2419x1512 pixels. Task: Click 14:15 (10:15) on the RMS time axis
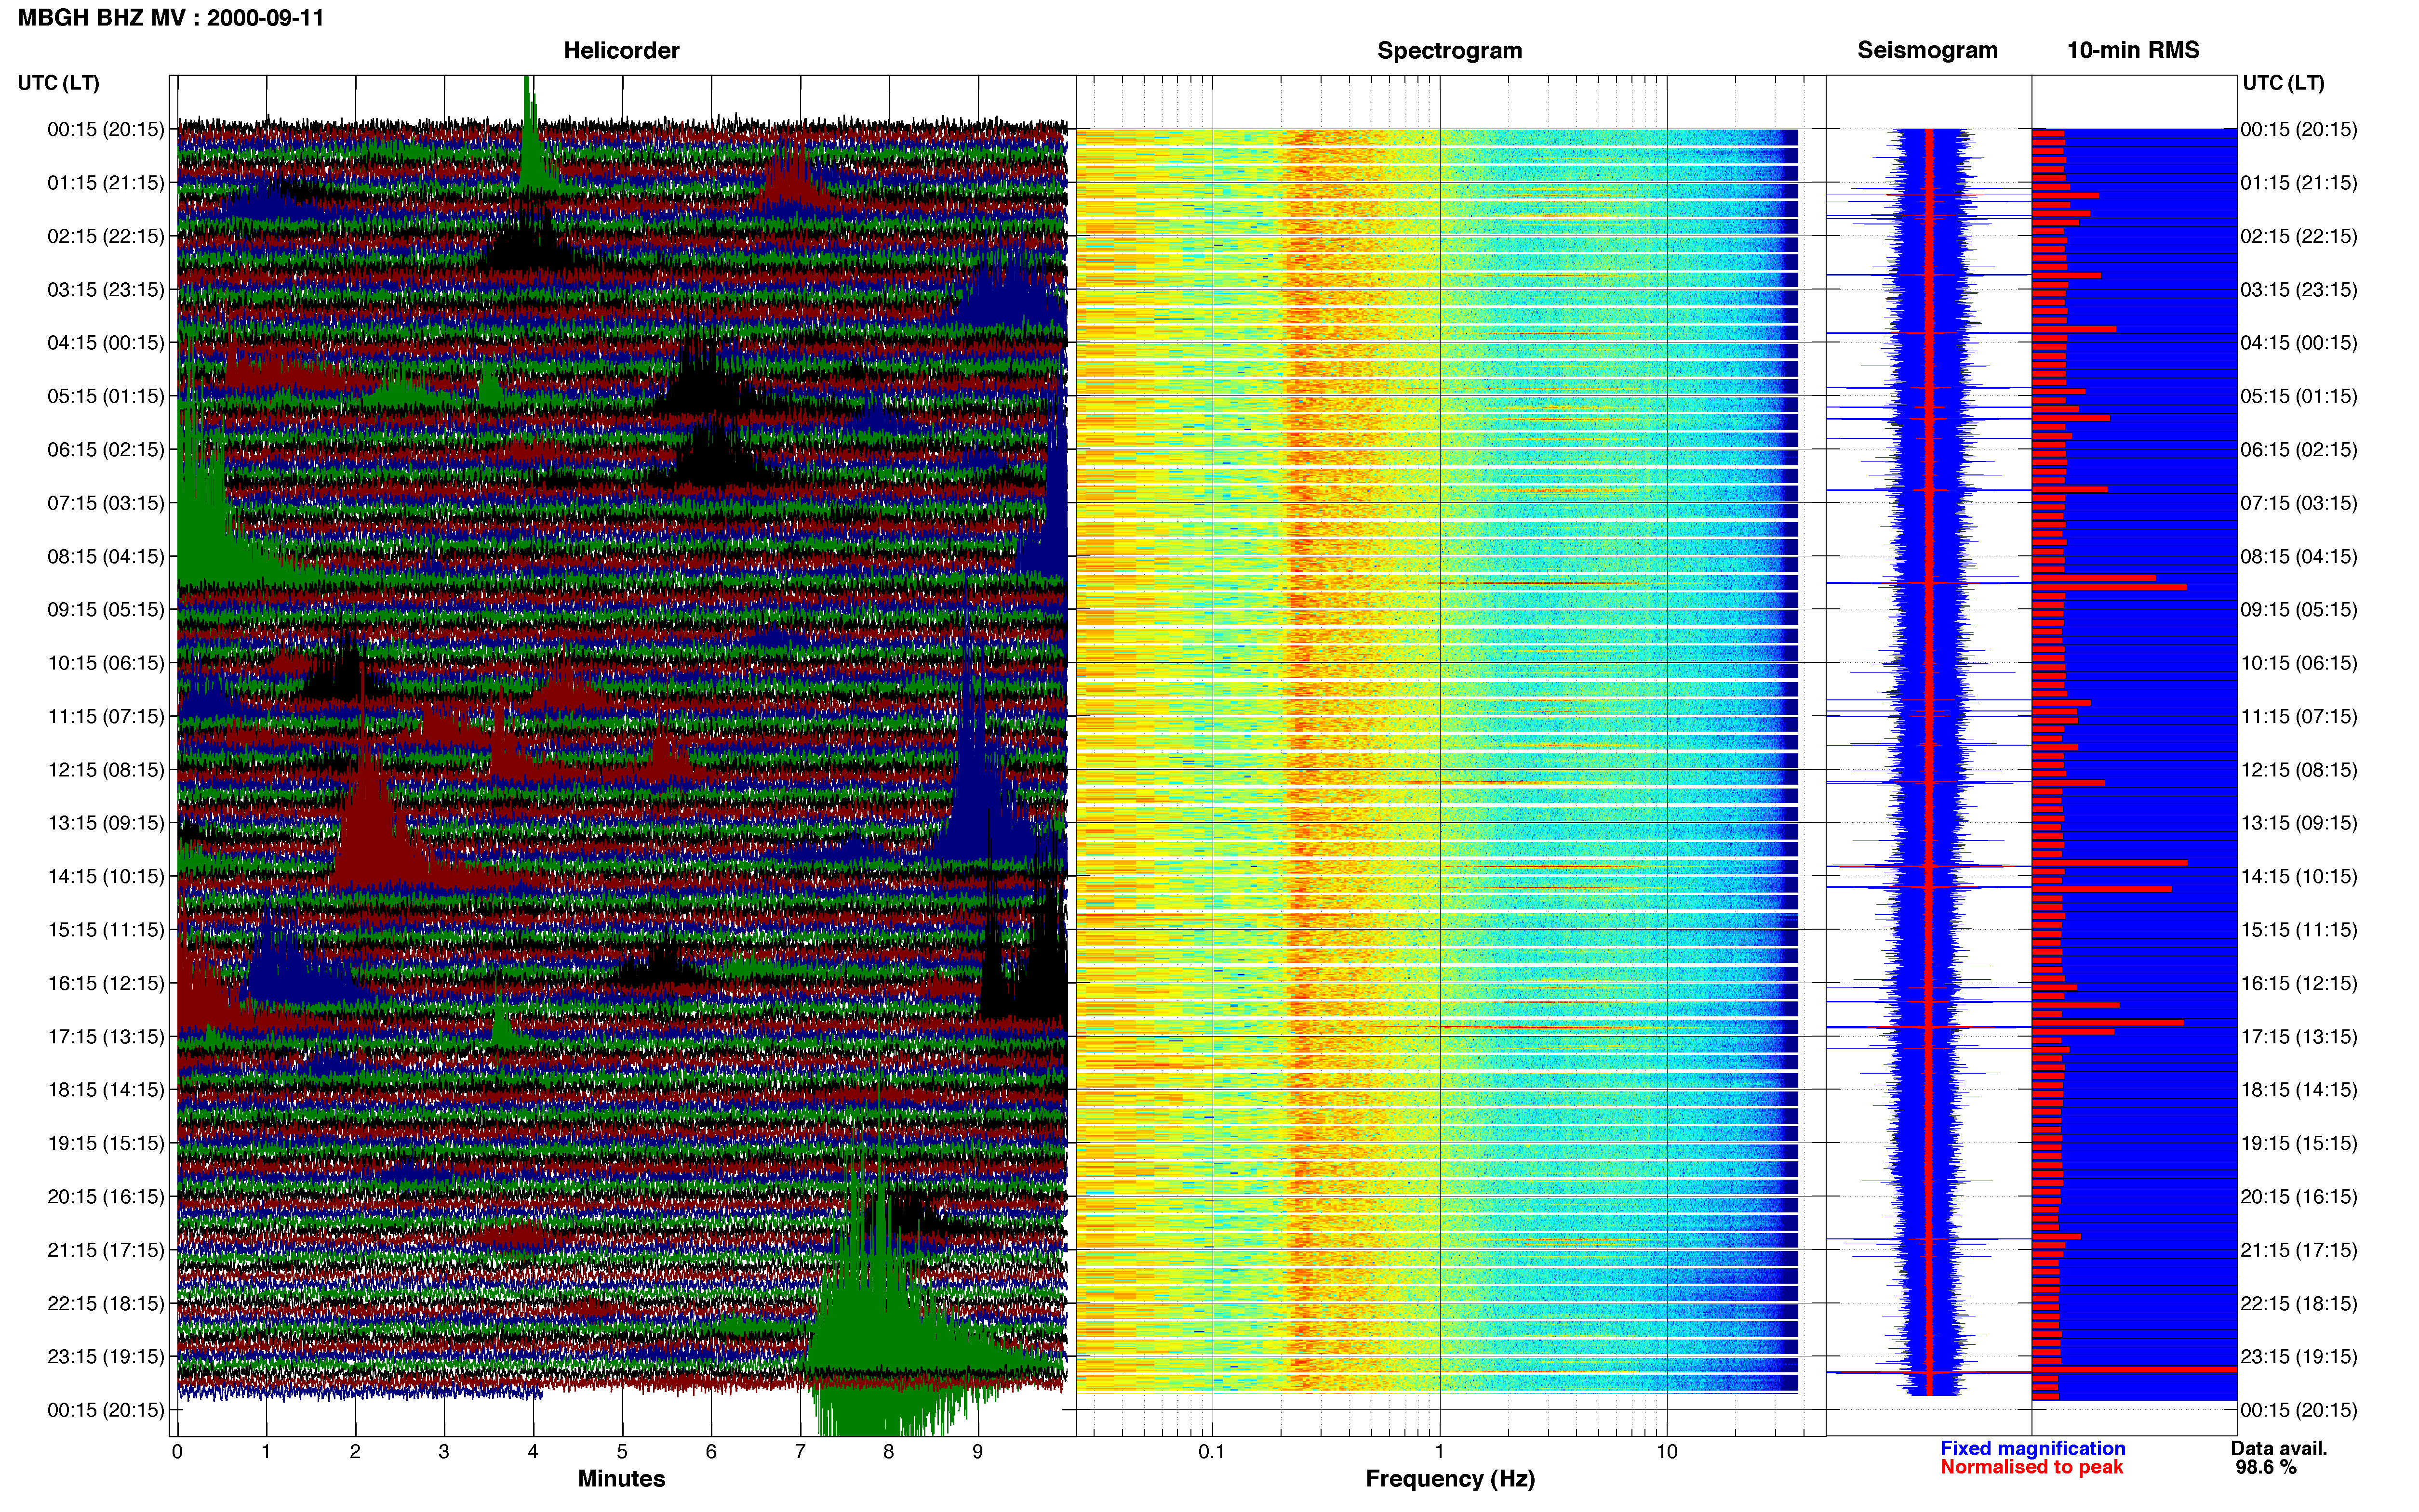tap(2299, 877)
